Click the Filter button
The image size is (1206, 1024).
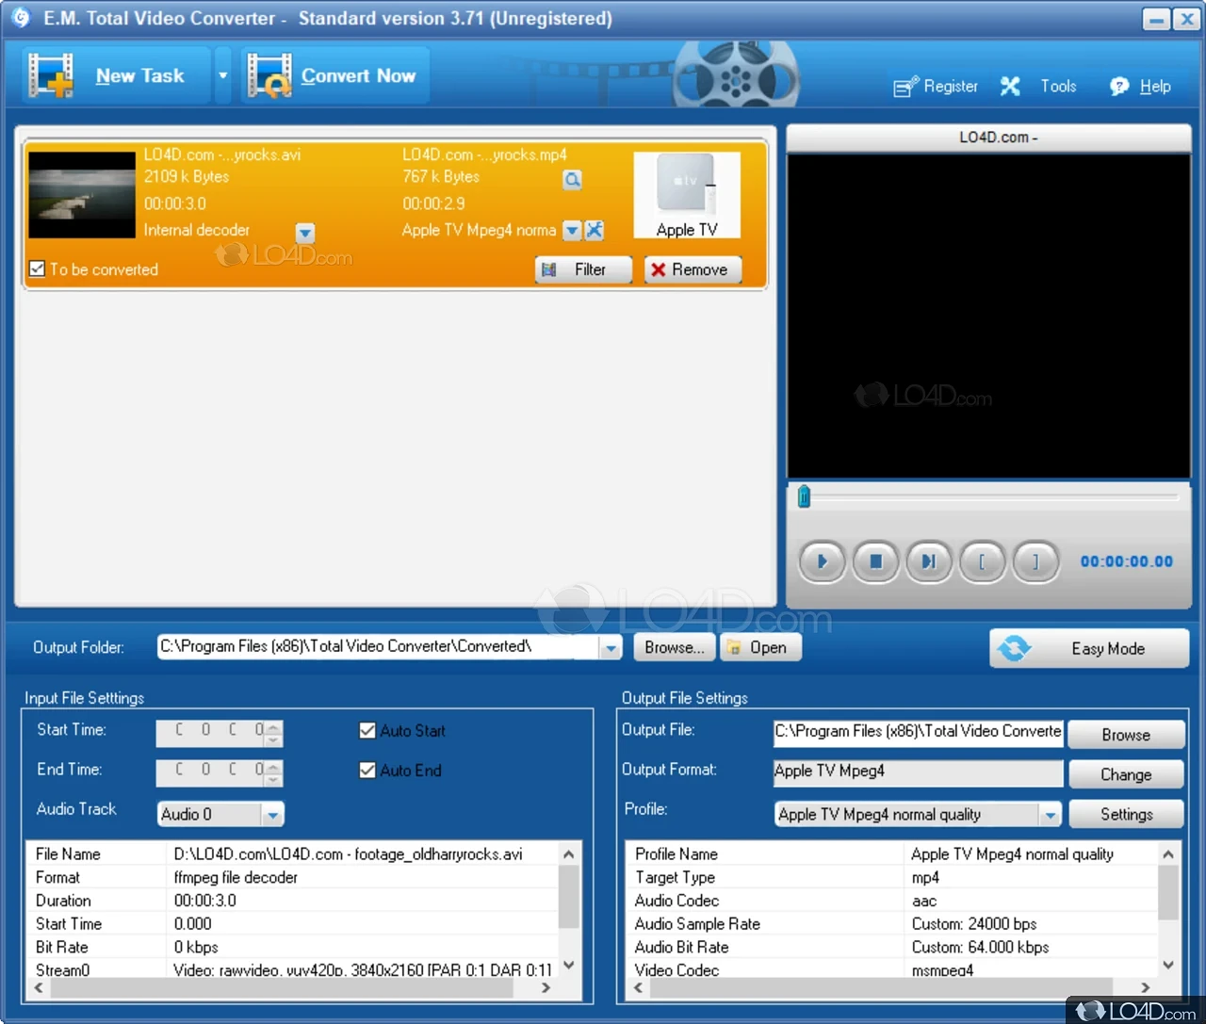click(583, 269)
